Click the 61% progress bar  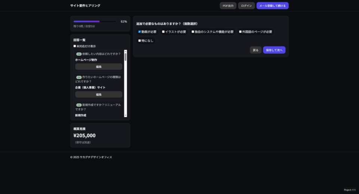(x=95, y=22)
